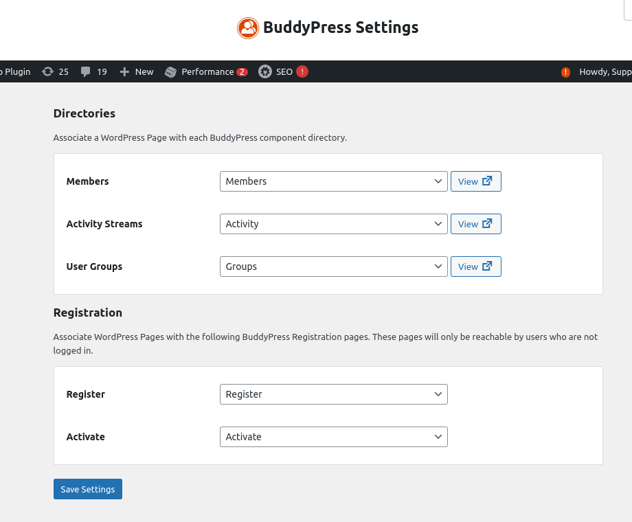
Task: Click View next to User Groups
Action: (x=475, y=266)
